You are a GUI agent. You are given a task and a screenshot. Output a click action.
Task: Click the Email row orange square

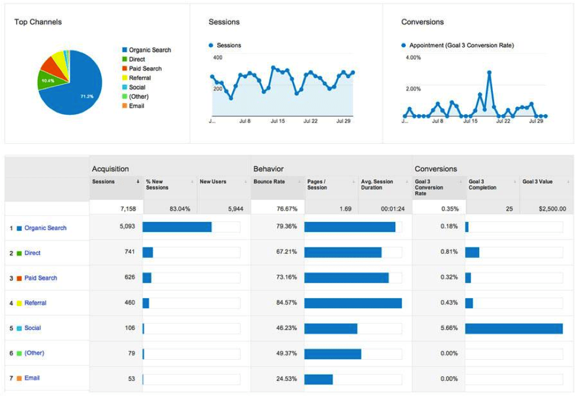coord(19,379)
